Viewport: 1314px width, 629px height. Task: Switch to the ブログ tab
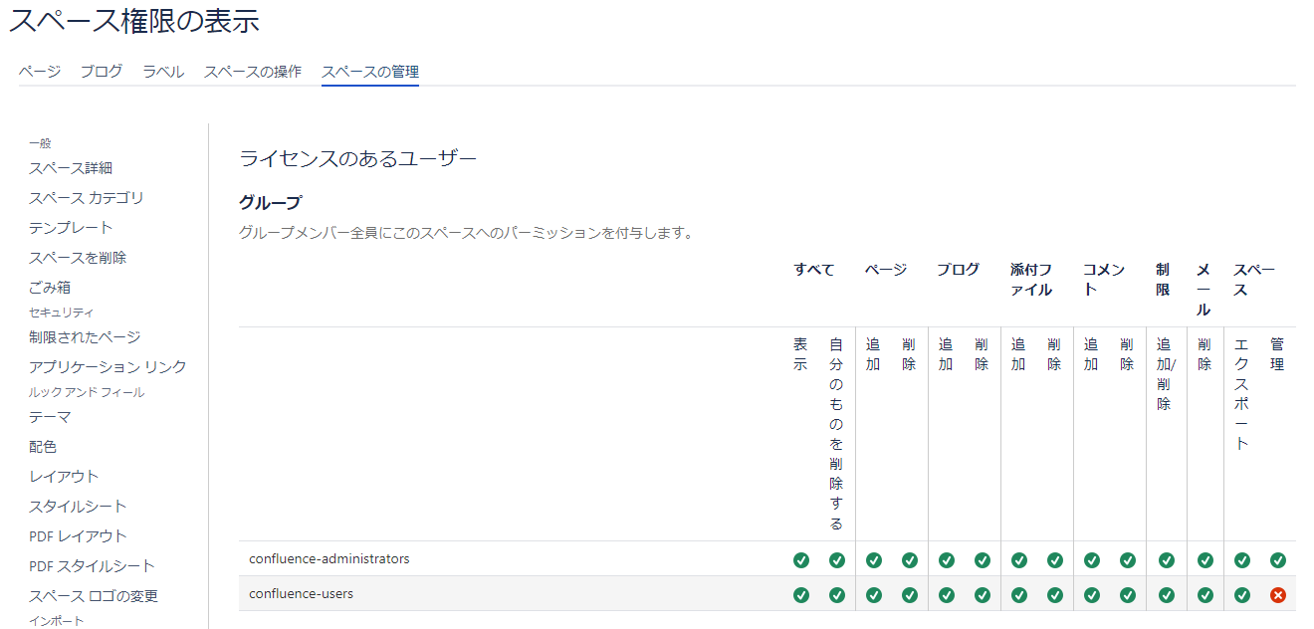coord(102,72)
